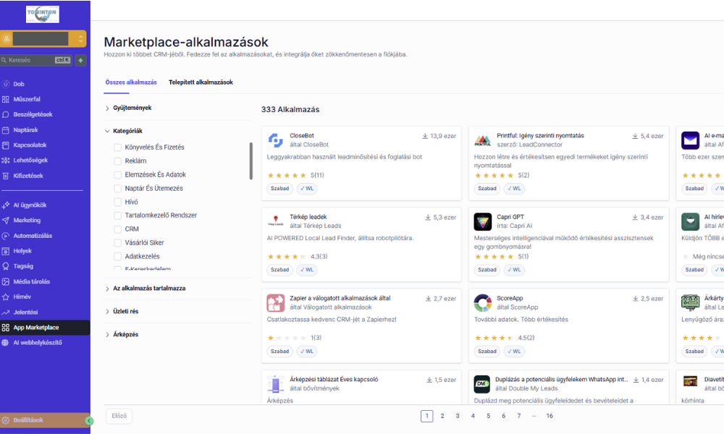This screenshot has height=434, width=724.
Task: Enable the Reklám category checkbox
Action: point(117,161)
